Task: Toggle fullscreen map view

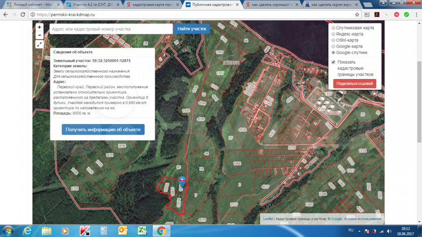Action: point(39,44)
